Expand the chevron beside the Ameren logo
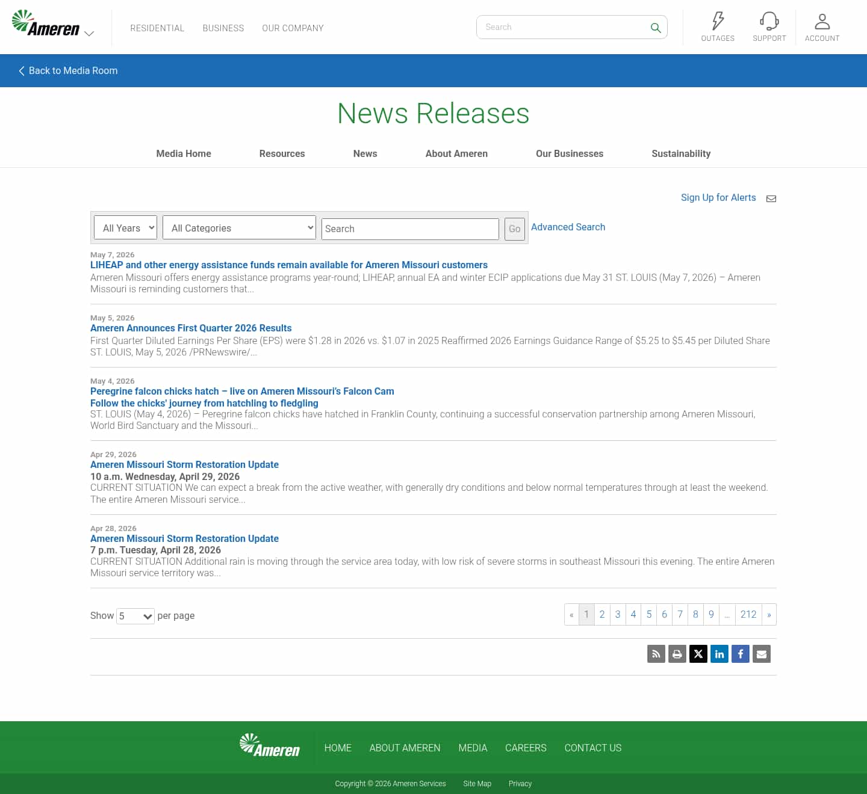The image size is (867, 794). tap(89, 34)
